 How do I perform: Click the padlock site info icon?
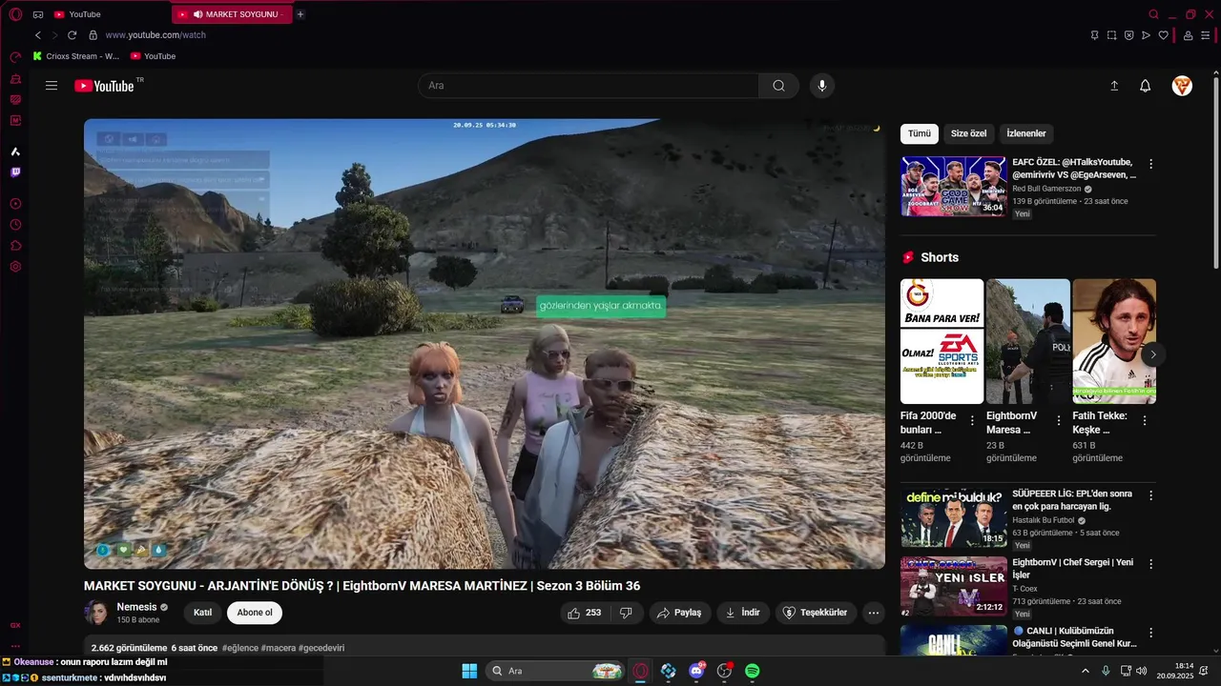pos(93,35)
